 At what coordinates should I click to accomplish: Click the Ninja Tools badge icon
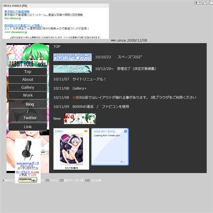pyautogui.click(x=204, y=3)
